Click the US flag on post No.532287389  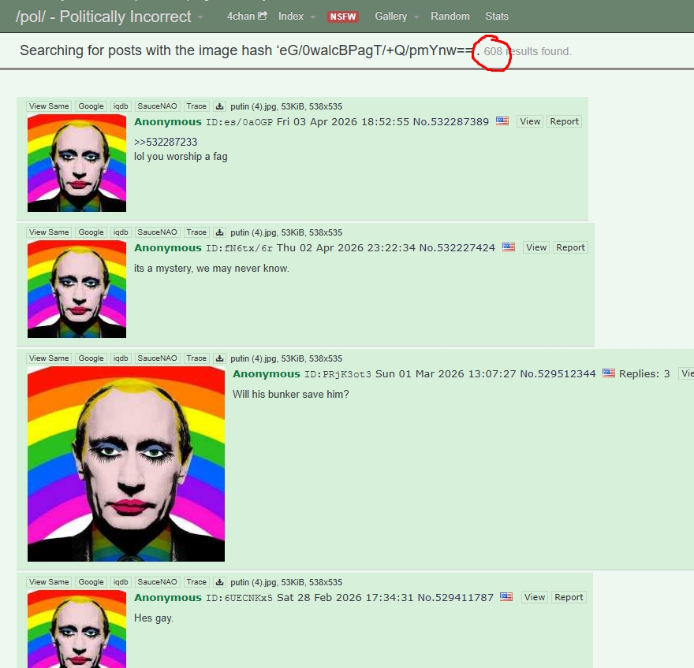pos(502,121)
